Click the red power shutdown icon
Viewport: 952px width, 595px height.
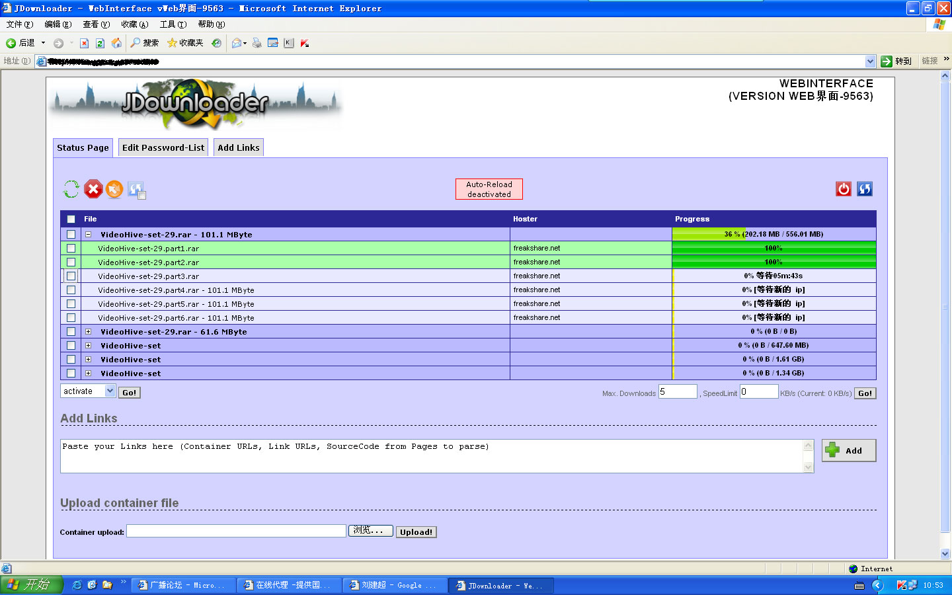click(844, 189)
